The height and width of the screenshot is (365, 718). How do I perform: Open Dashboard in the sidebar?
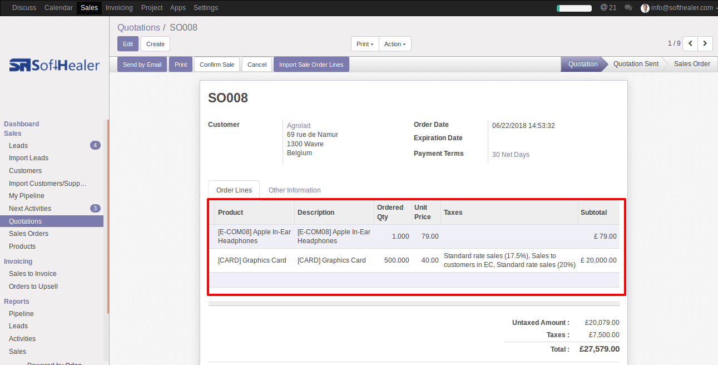22,124
